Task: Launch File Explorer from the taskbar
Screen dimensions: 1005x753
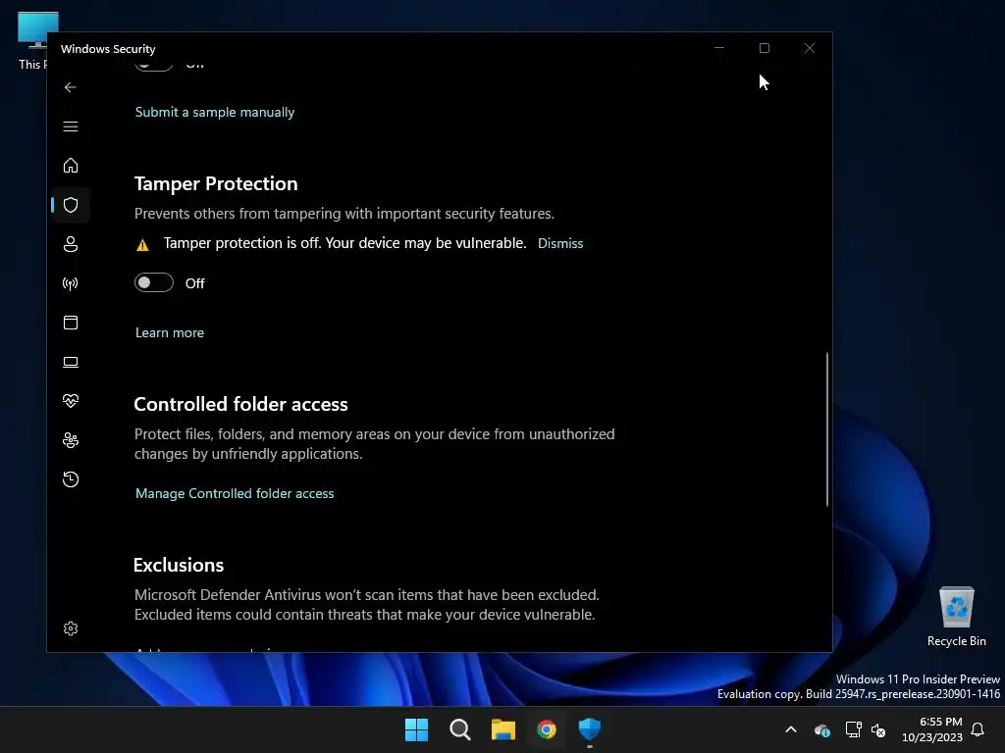Action: point(503,729)
